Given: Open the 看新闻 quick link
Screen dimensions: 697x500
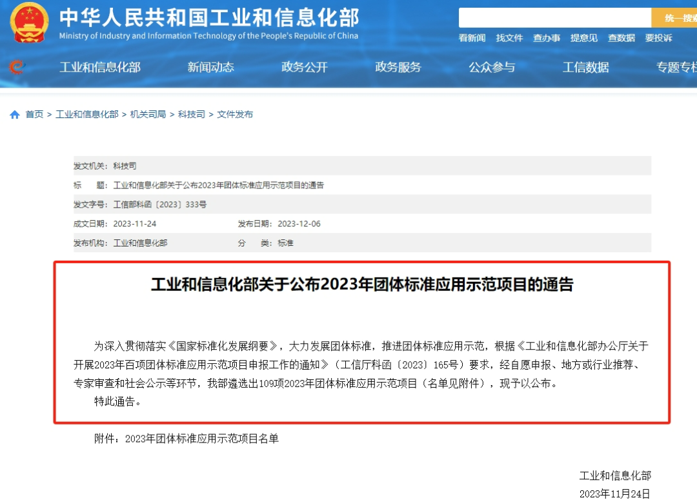Looking at the screenshot, I should (472, 38).
